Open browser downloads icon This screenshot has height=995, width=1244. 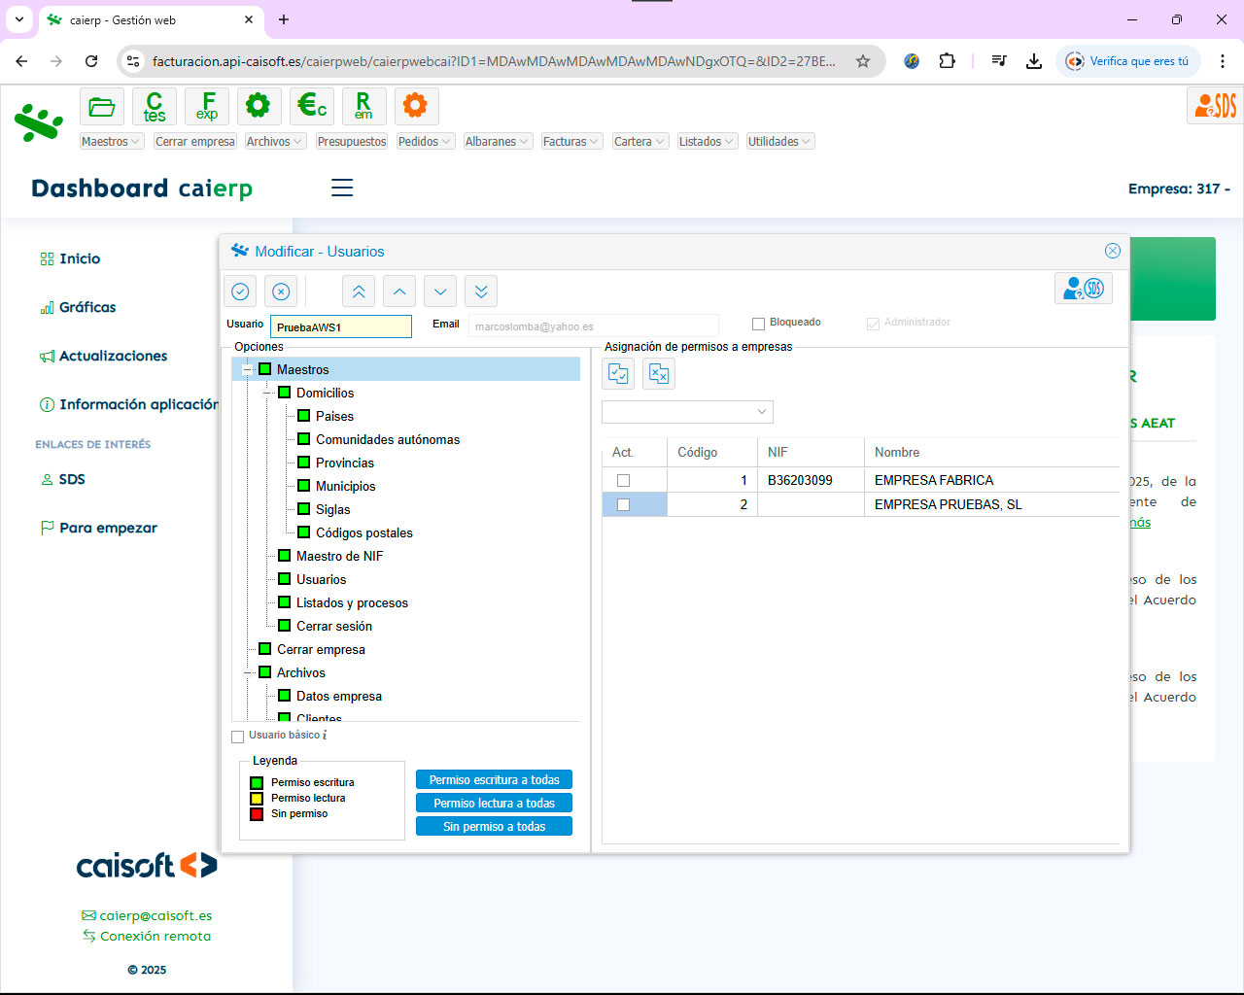[1034, 61]
